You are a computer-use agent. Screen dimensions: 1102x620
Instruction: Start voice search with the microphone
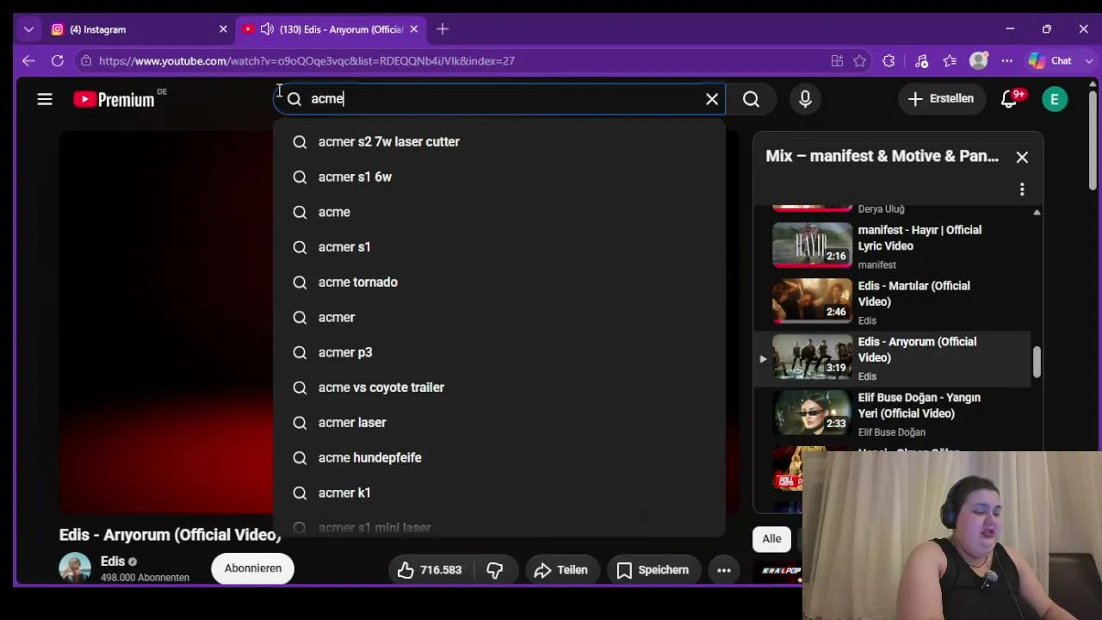coord(805,99)
